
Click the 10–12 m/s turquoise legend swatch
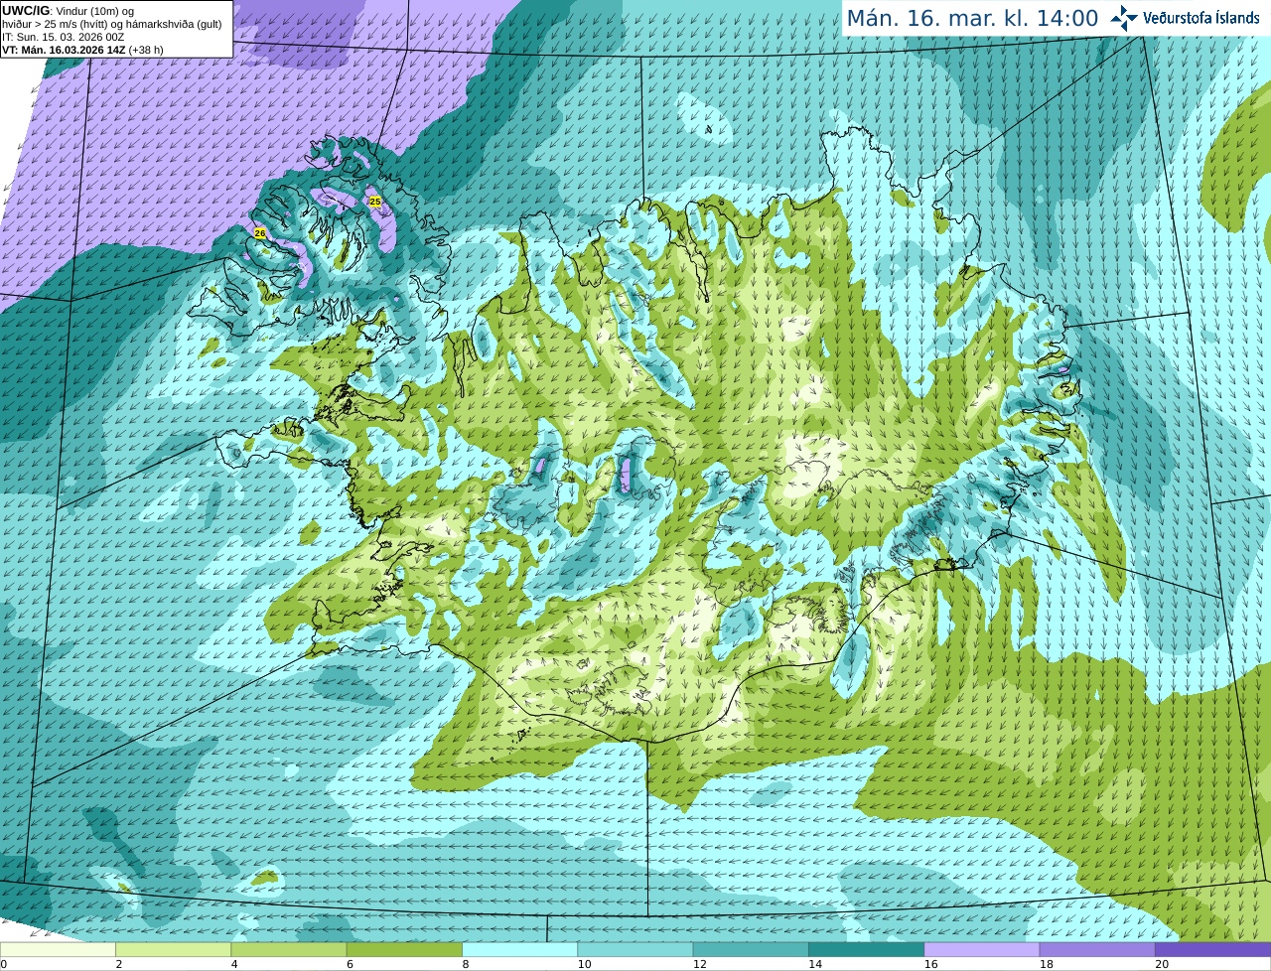[635, 949]
